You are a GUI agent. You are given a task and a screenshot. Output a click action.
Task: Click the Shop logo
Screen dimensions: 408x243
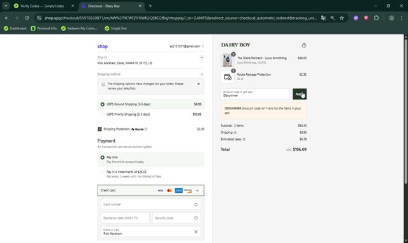pyautogui.click(x=103, y=46)
